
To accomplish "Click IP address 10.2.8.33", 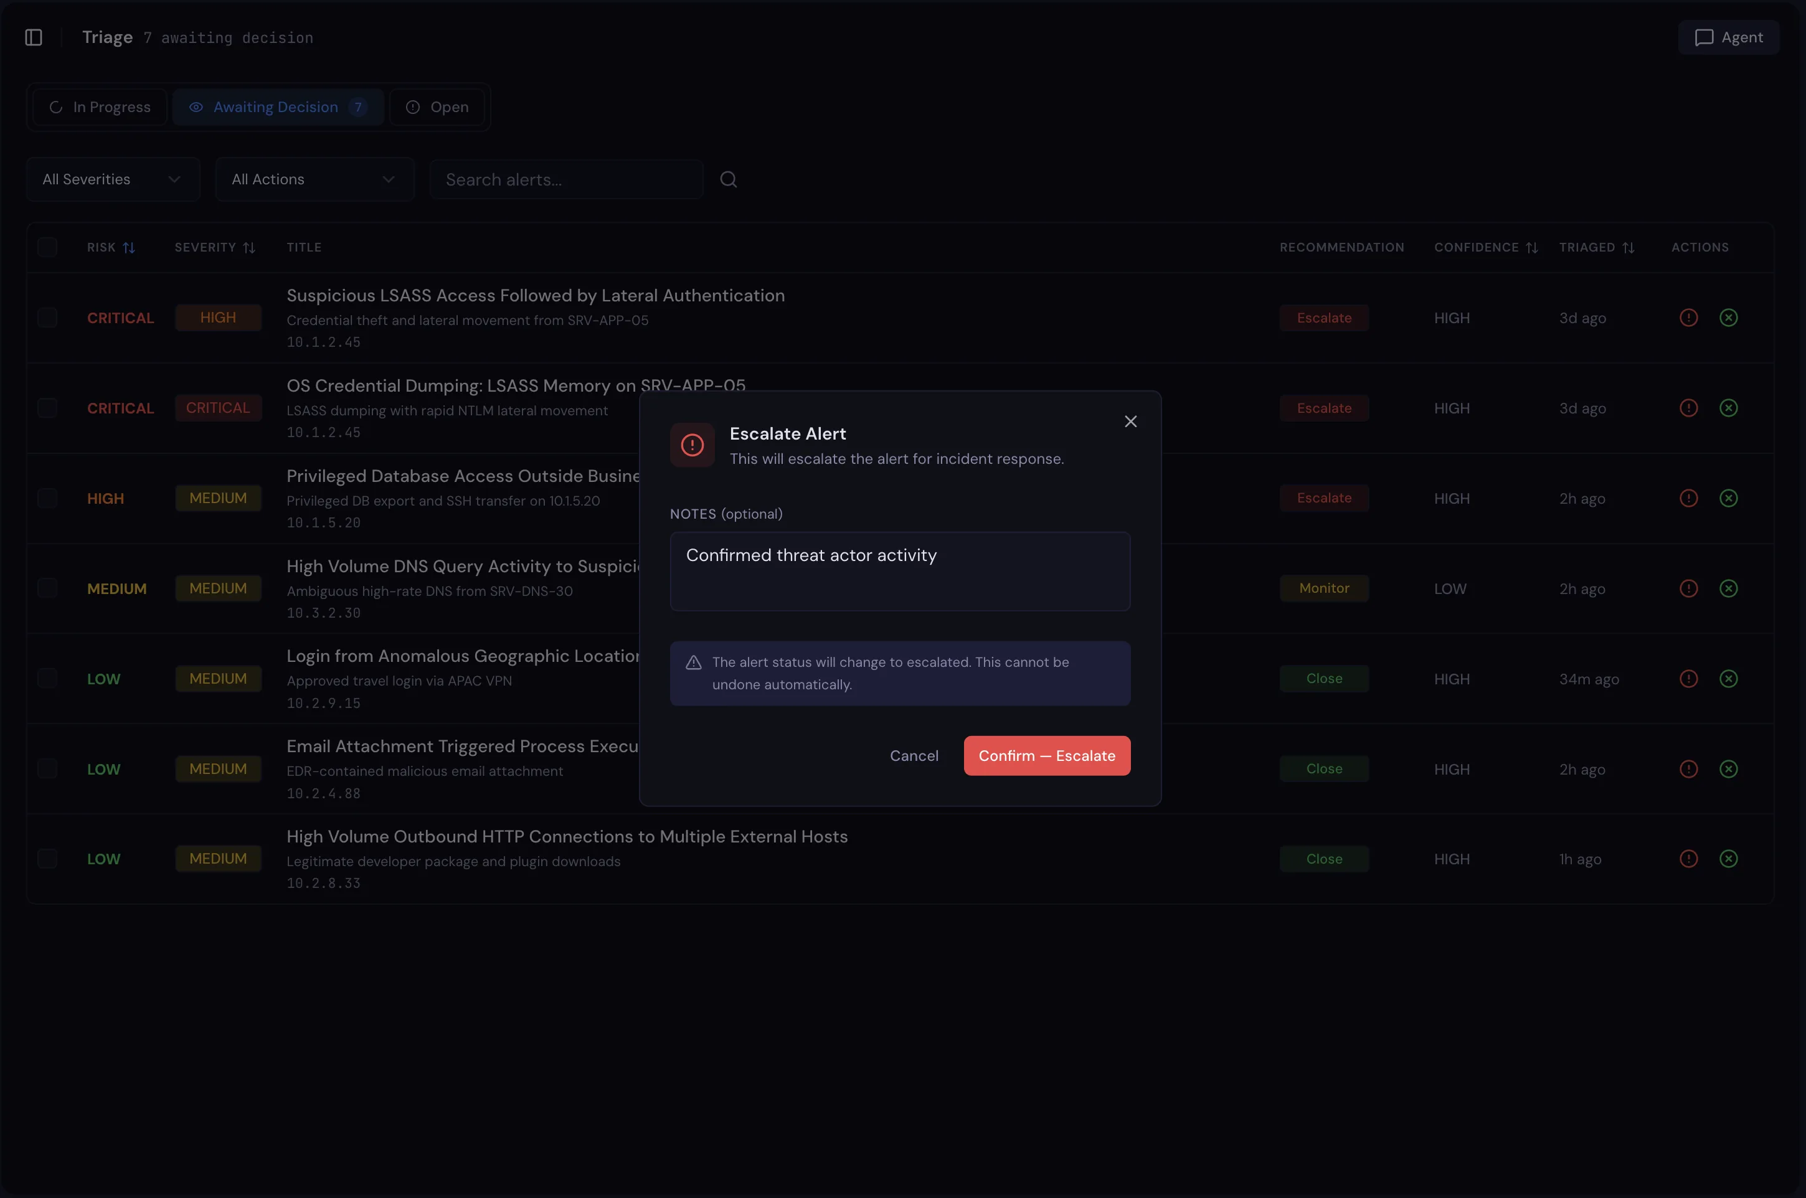I will pos(323,883).
